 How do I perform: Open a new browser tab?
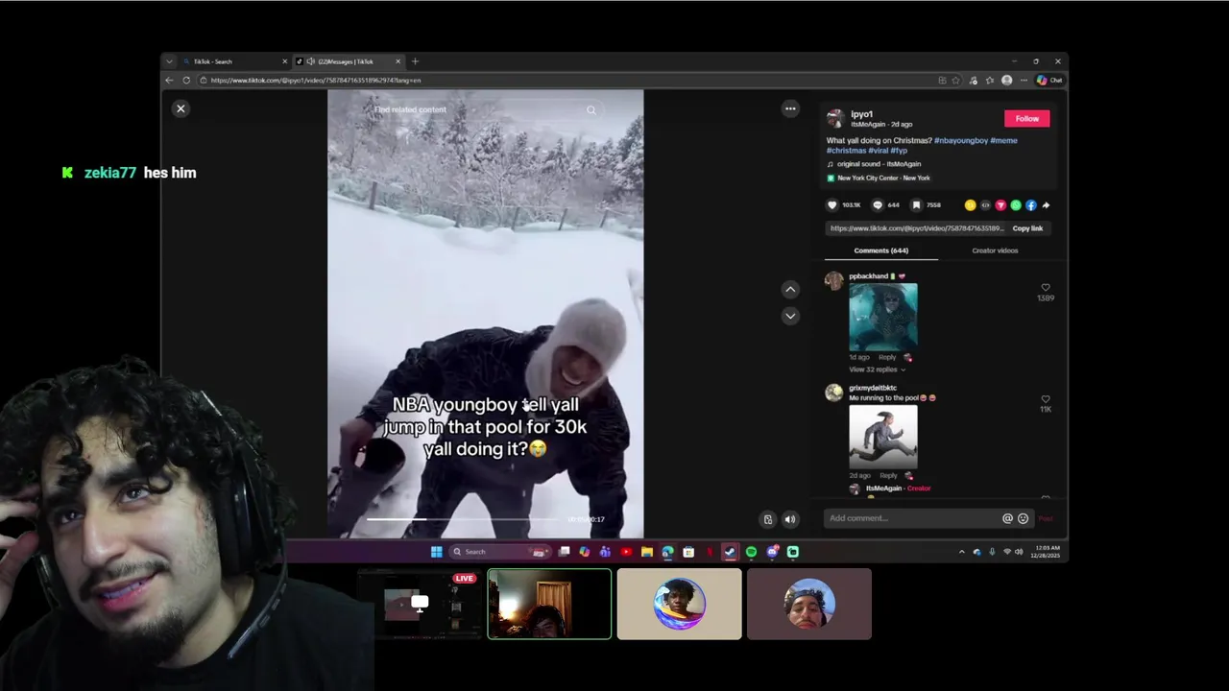[415, 61]
